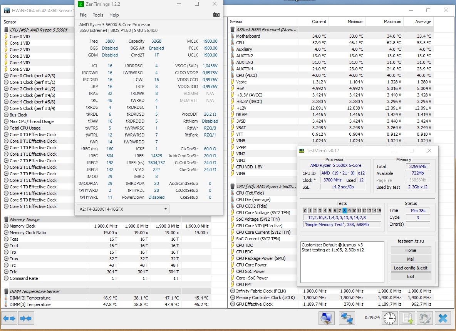
Task: Click the Home button in TestMem5
Action: click(x=411, y=250)
